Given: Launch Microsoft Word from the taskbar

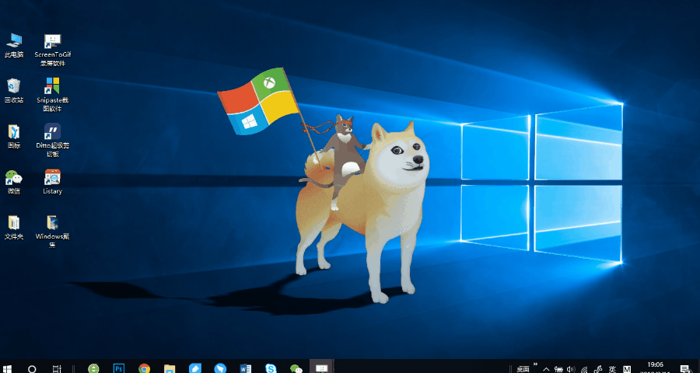Looking at the screenshot, I should coord(246,368).
